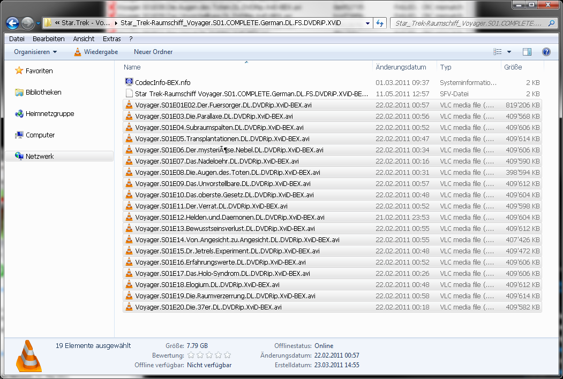Click VLC icon of S01E14 Von Angesicht
The width and height of the screenshot is (563, 379).
(x=129, y=239)
